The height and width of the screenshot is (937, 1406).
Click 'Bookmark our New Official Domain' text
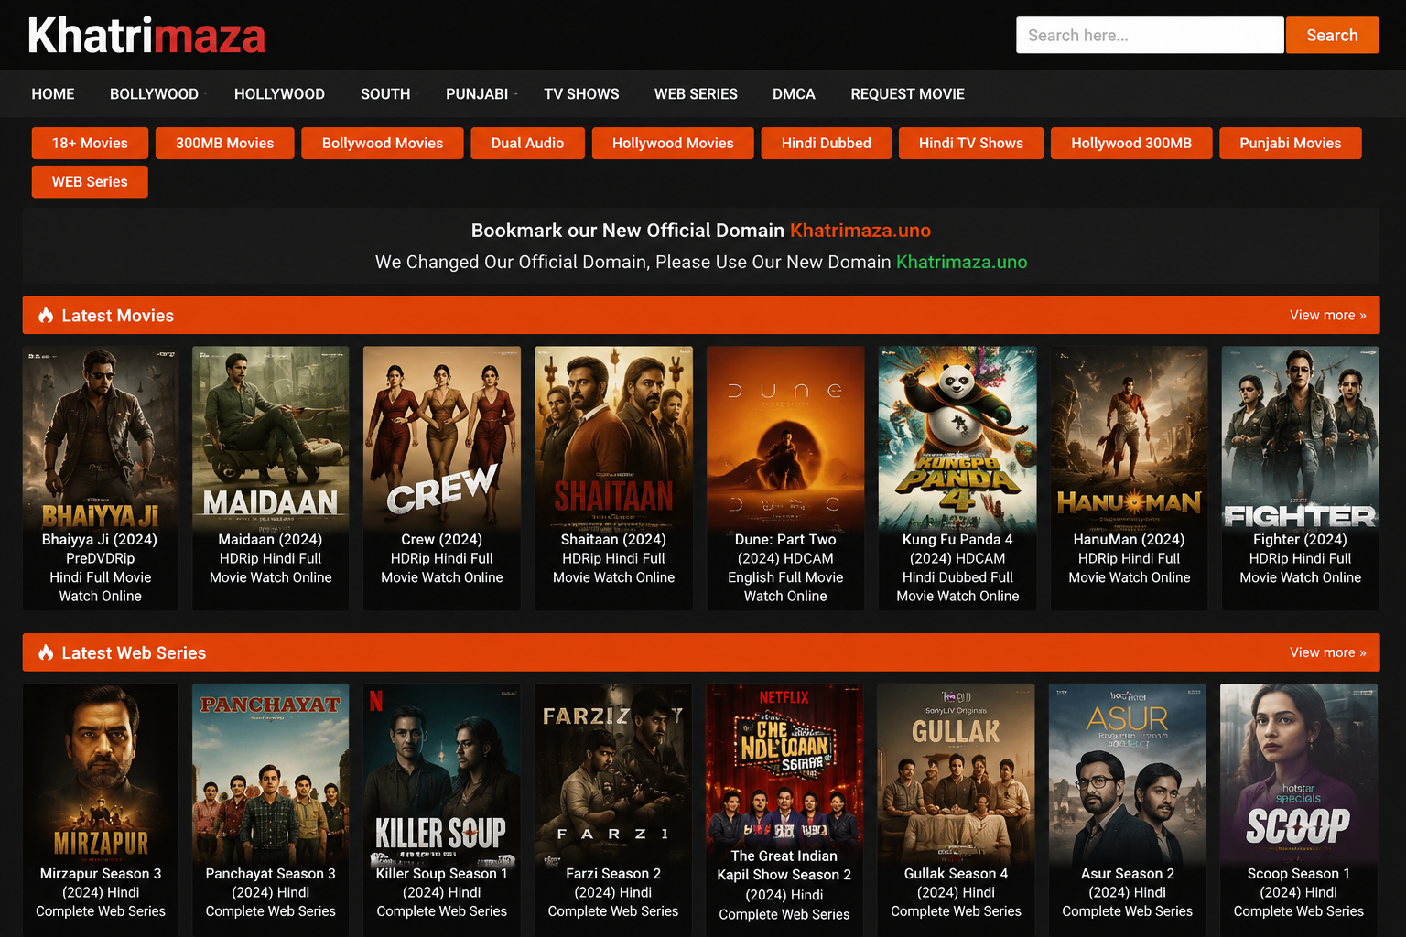tap(628, 231)
